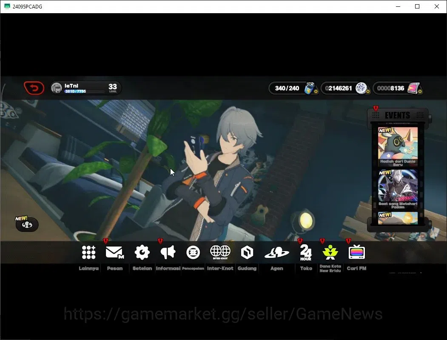Open the Inter-Knot globe icon
Viewport: 447px width, 340px height.
pos(220,252)
